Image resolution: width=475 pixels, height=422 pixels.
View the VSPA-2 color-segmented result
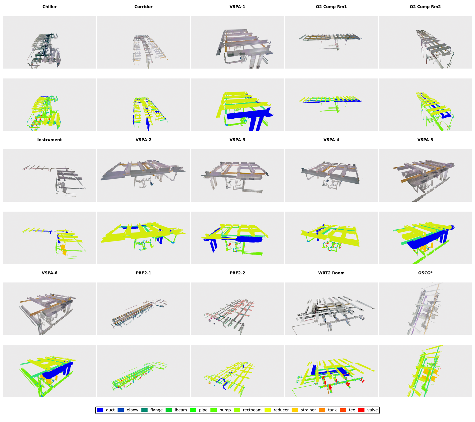pyautogui.click(x=144, y=238)
